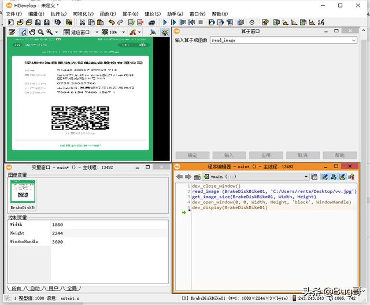Click the calendar-like icon beside procedure dropdown
The image size is (370, 305).
pos(314,177)
